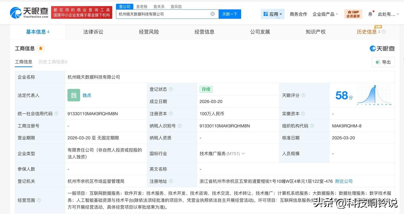Click the orange alert bell beside 工商信息

click(x=40, y=48)
